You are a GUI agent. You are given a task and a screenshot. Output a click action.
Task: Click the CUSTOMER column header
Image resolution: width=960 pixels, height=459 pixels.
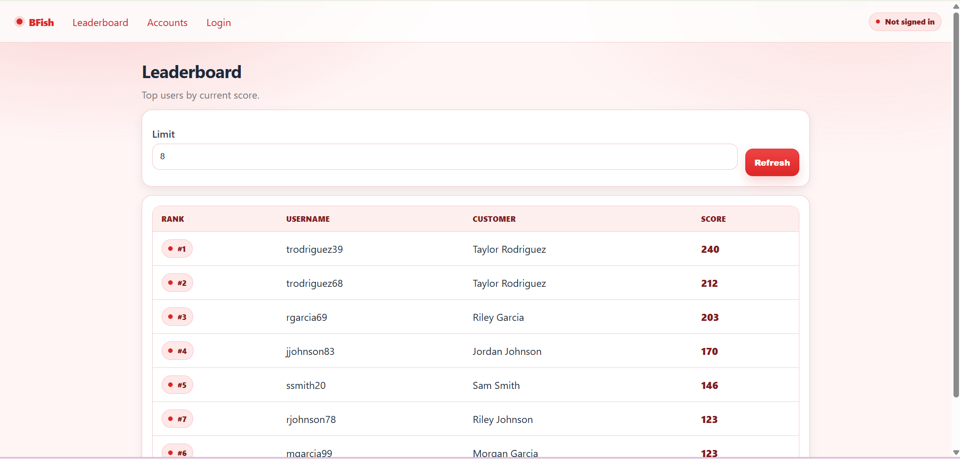pyautogui.click(x=494, y=219)
